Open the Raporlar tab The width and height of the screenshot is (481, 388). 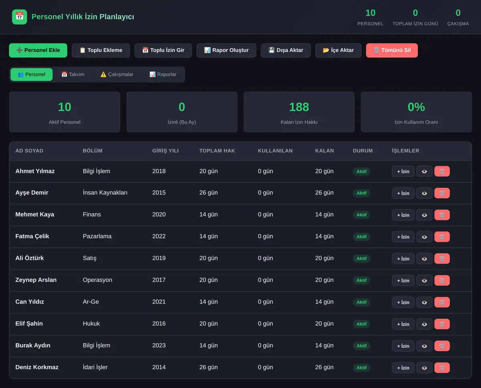coord(163,74)
